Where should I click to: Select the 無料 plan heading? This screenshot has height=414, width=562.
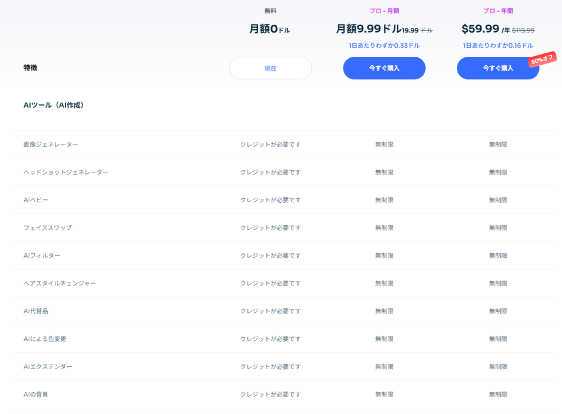[x=270, y=11]
